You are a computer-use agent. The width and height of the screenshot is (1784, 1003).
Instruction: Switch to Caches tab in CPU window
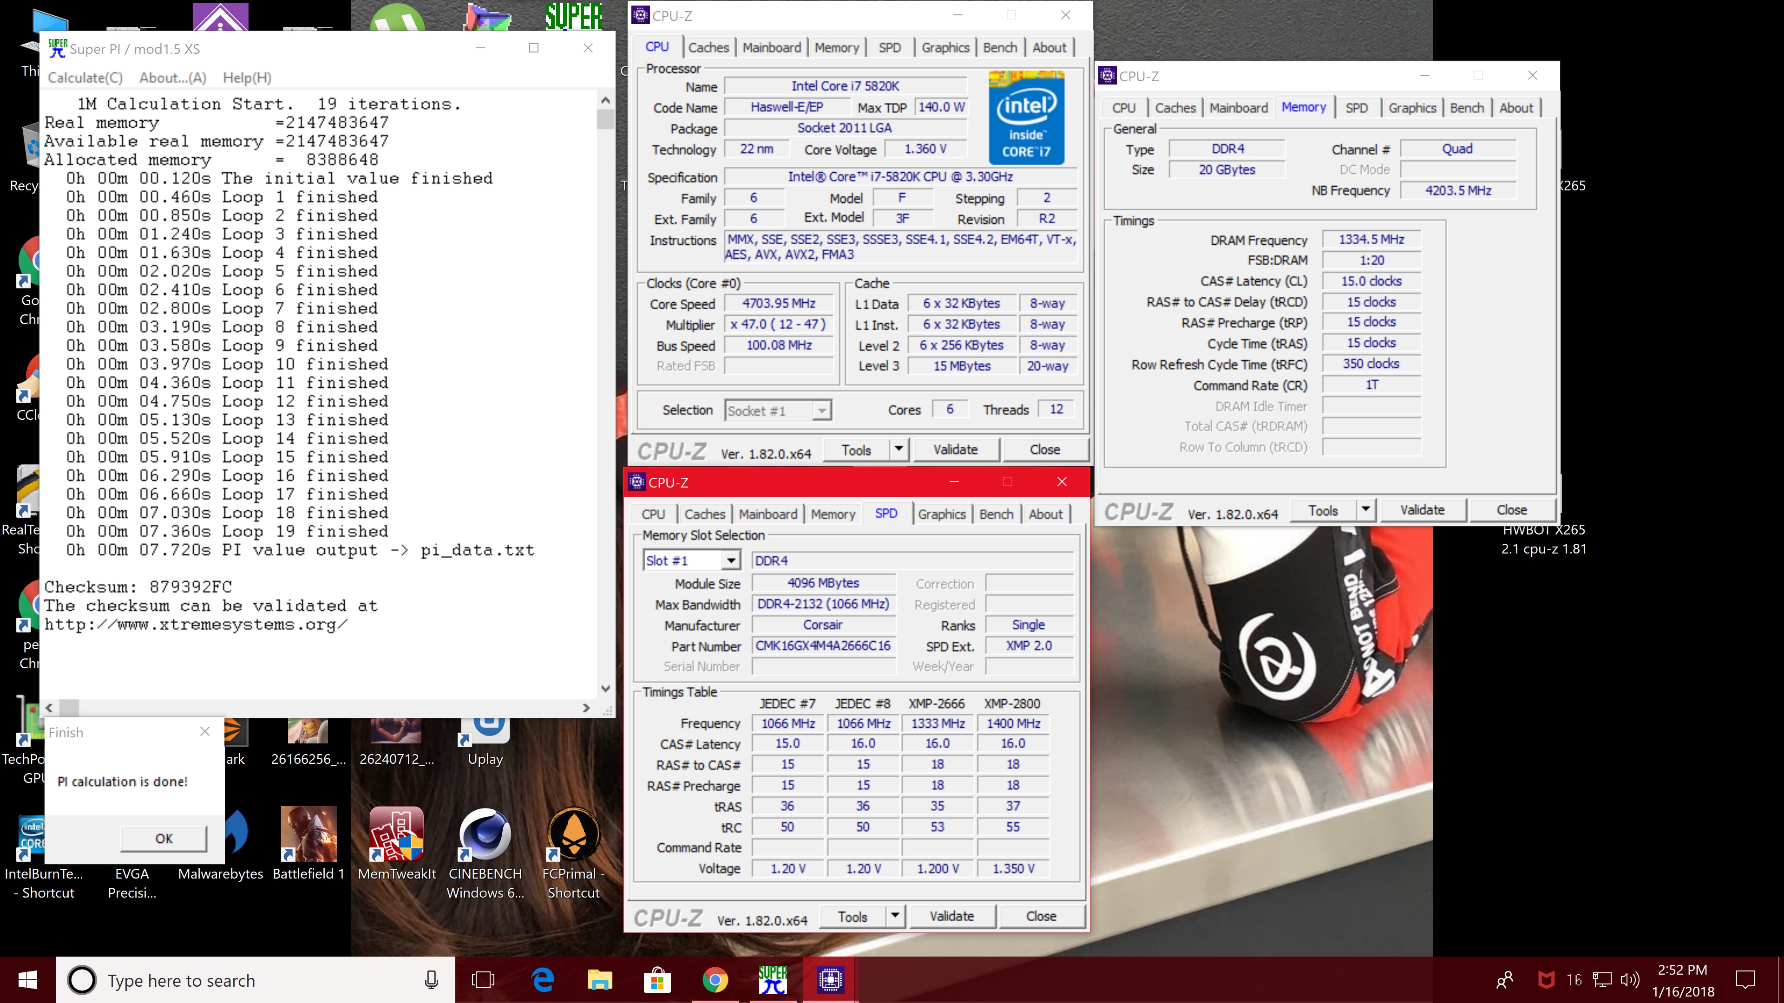708,47
